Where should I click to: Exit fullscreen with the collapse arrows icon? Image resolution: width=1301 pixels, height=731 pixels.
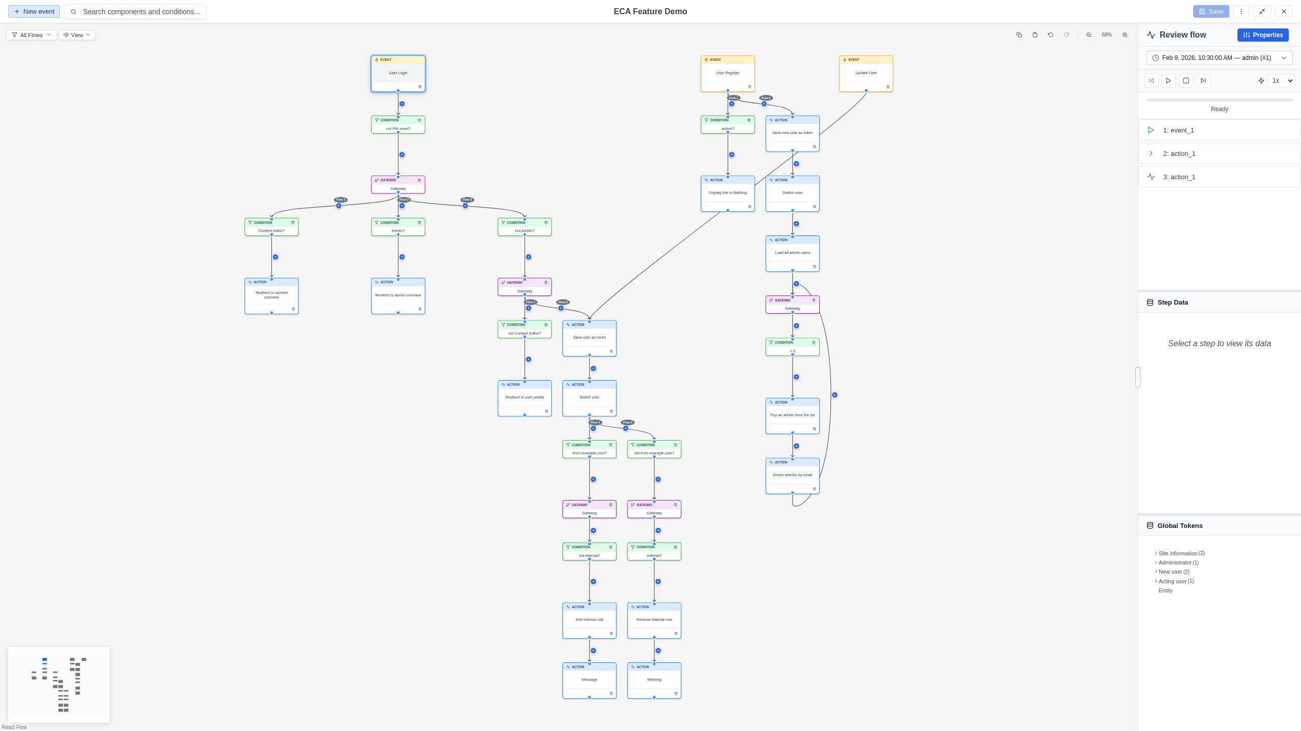tap(1262, 12)
